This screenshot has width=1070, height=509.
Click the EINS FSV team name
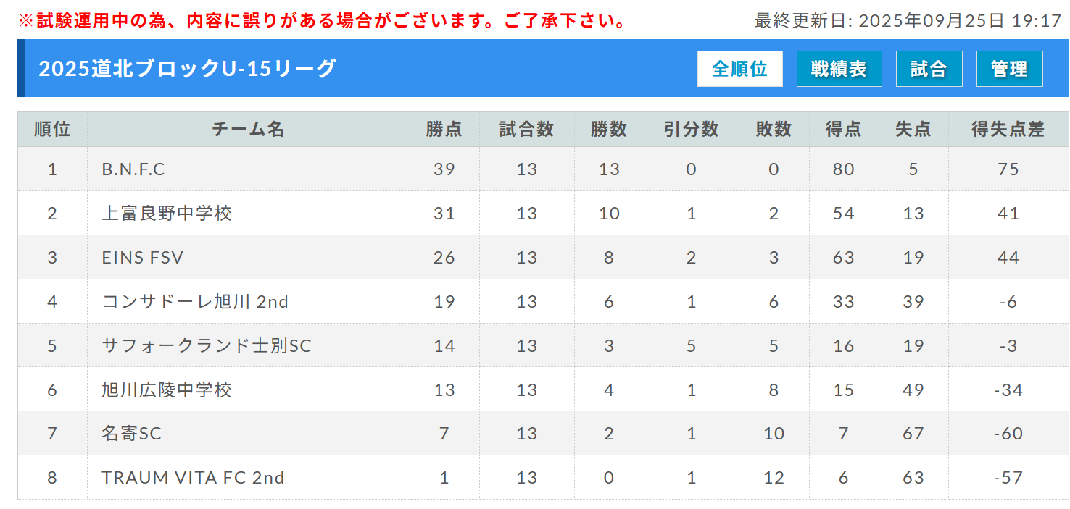pyautogui.click(x=143, y=258)
